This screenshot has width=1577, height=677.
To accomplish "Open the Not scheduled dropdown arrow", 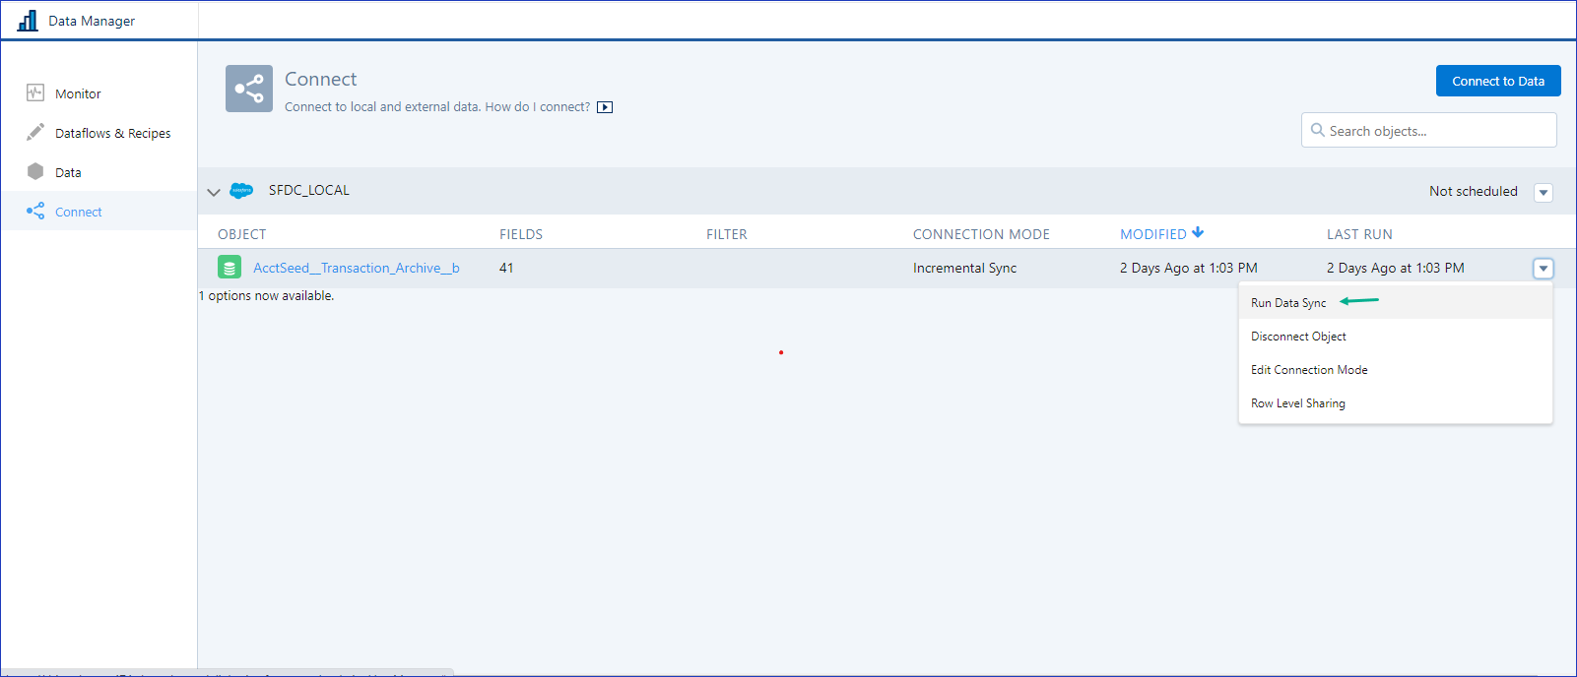I will [1544, 193].
